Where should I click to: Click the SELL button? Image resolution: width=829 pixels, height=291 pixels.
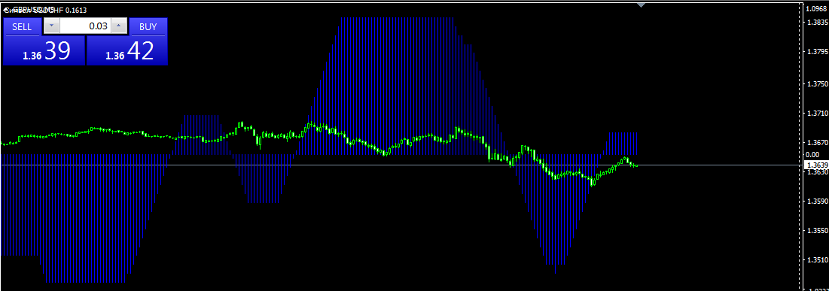22,27
